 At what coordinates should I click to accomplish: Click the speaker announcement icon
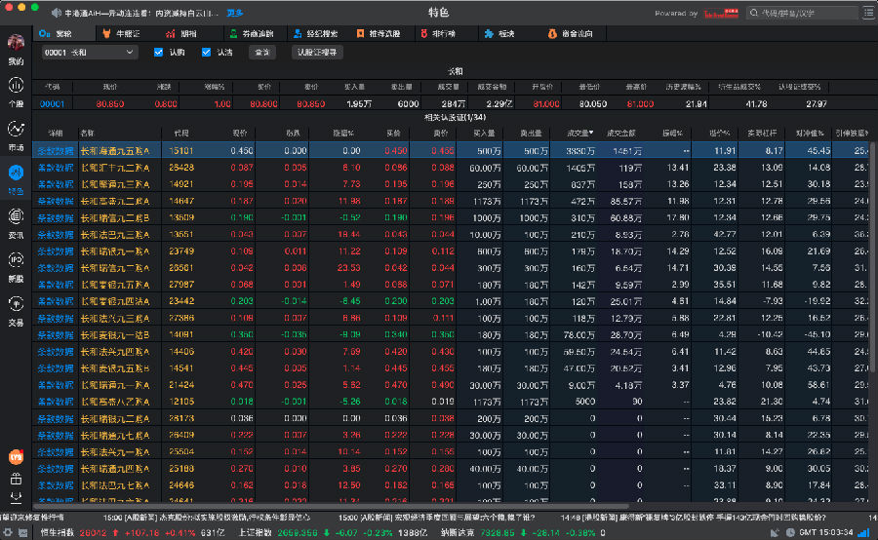tap(57, 13)
